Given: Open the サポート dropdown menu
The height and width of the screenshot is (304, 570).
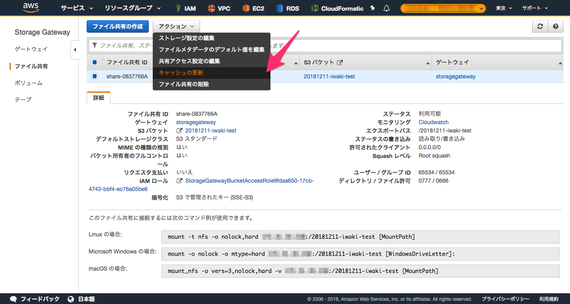Looking at the screenshot, I should 535,8.
